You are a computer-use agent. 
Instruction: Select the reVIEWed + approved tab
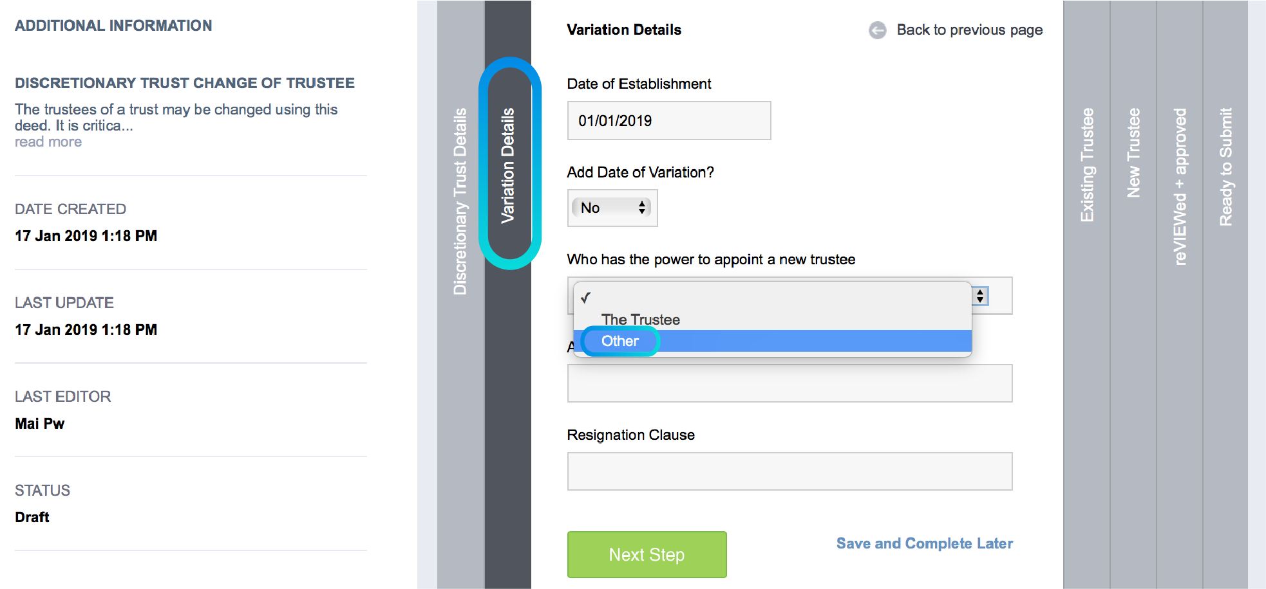coord(1180,186)
